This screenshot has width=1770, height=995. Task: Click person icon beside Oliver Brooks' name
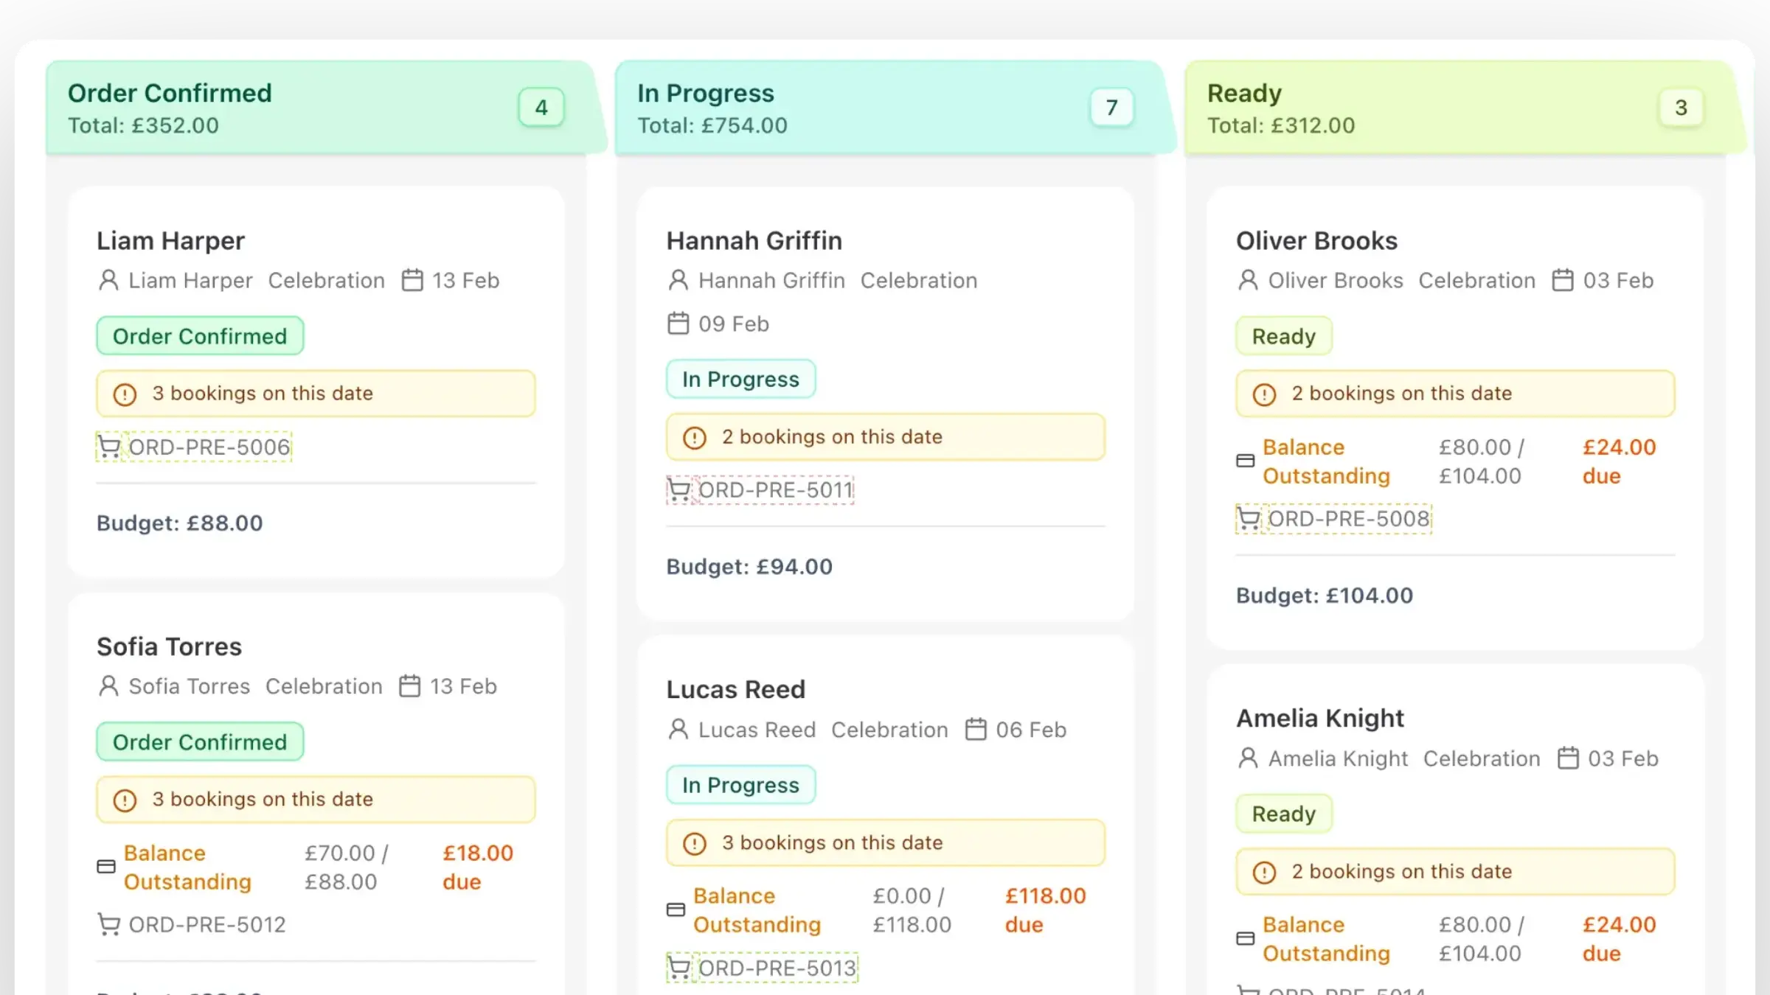point(1248,280)
